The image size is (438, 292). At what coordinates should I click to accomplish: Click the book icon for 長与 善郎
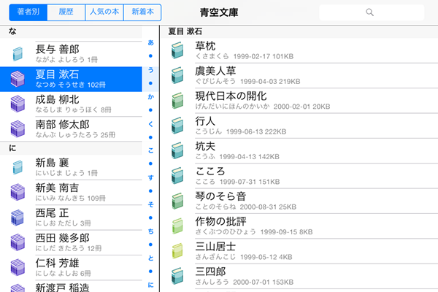click(x=18, y=54)
